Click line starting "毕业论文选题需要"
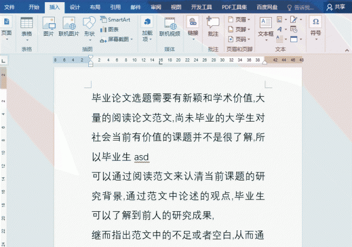This screenshot has width=352, height=247. (178, 98)
